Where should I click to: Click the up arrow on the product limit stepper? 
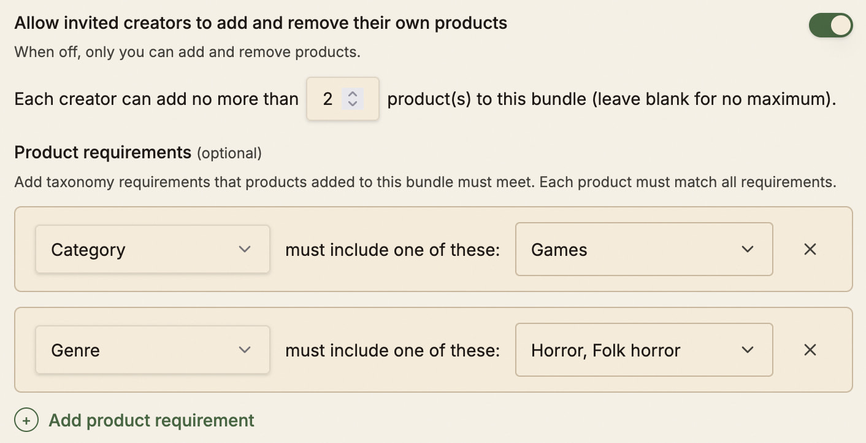tap(352, 94)
